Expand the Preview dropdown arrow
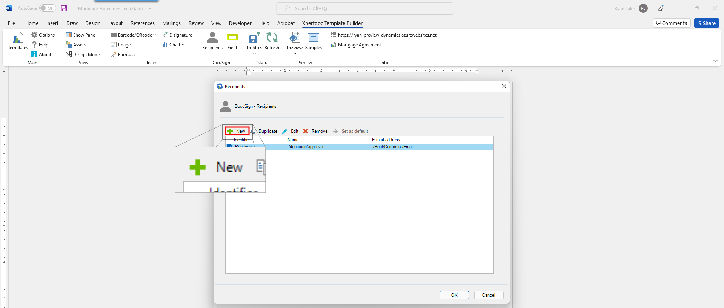Image resolution: width=724 pixels, height=308 pixels. click(295, 54)
